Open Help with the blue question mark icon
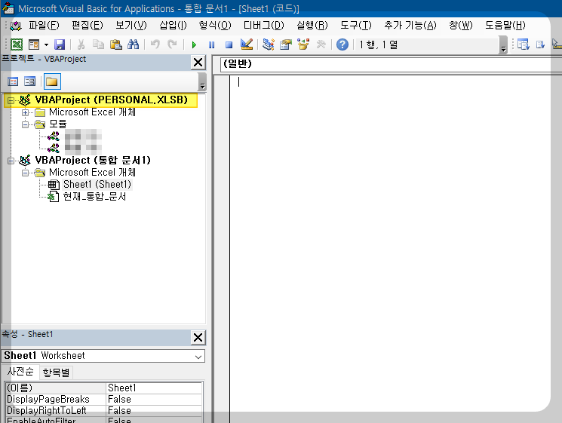The width and height of the screenshot is (562, 423). (342, 44)
